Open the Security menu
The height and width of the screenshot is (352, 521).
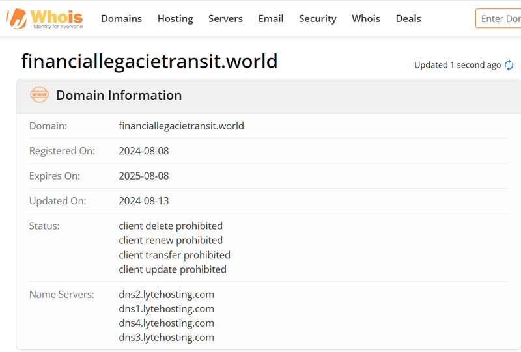pos(318,19)
